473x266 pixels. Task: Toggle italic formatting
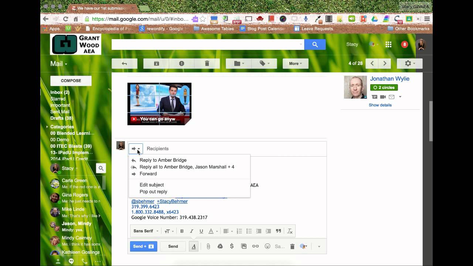pos(191,231)
